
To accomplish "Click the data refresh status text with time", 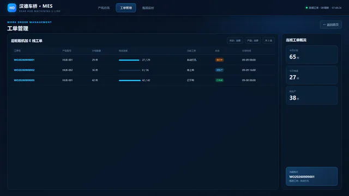I will 325,8.
